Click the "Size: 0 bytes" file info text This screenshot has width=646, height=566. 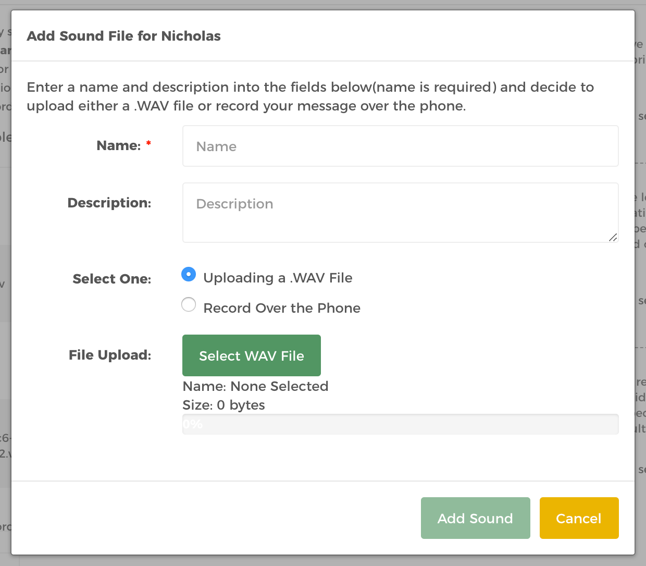click(223, 405)
